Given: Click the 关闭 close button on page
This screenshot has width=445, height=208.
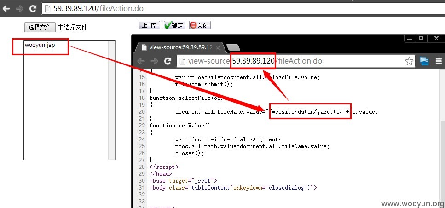Looking at the screenshot, I should click(200, 25).
